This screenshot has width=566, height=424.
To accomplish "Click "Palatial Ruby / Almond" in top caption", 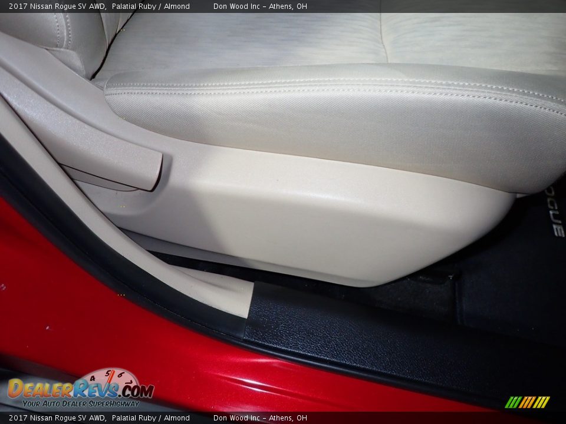I will click(x=150, y=6).
